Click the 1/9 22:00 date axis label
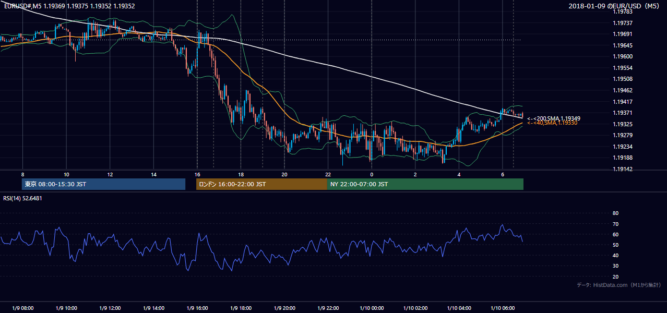This screenshot has width=667, height=313. [328, 308]
